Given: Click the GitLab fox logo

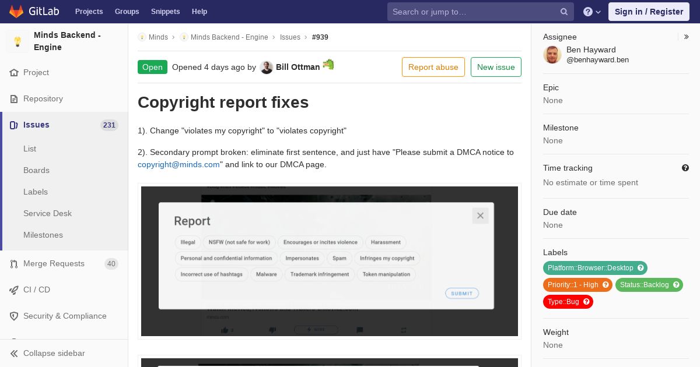Looking at the screenshot, I should pyautogui.click(x=16, y=11).
